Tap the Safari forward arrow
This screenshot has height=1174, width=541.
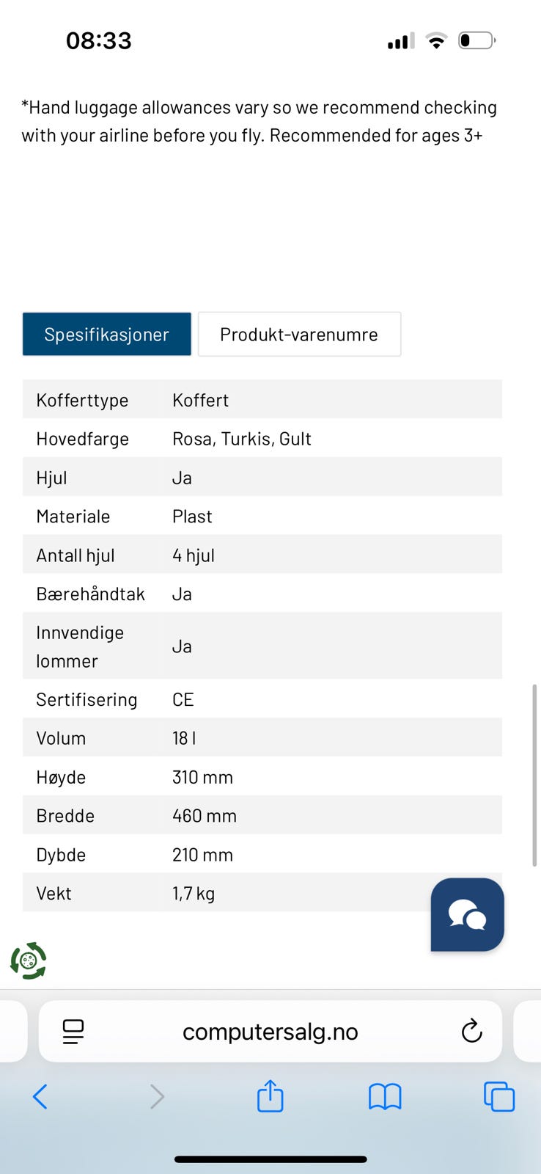point(156,1097)
